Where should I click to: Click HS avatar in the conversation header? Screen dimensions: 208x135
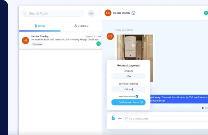pyautogui.click(x=108, y=13)
